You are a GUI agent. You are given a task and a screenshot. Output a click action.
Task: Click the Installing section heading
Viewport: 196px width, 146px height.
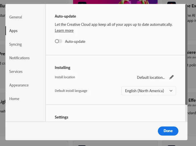[63, 67]
